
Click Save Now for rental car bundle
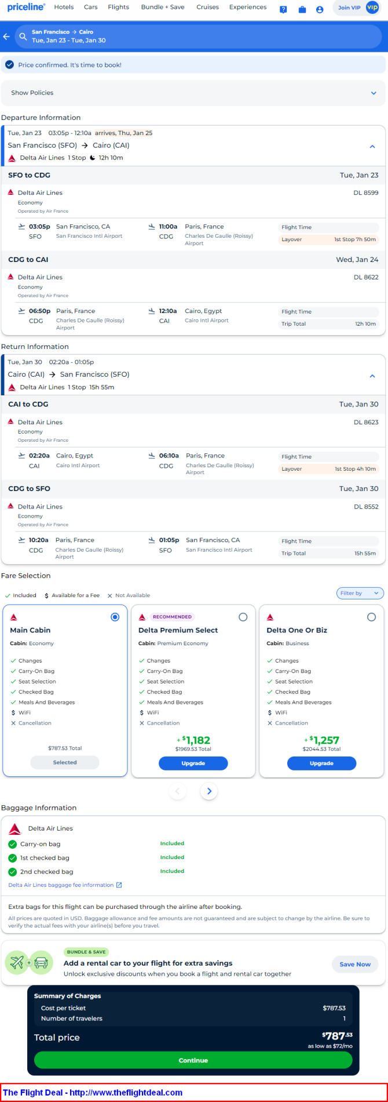355,964
